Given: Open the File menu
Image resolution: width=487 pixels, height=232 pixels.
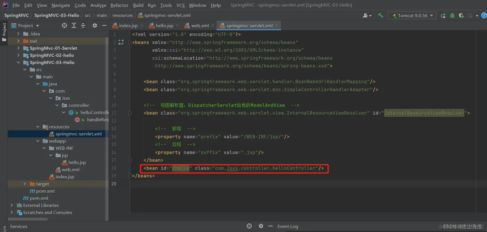Looking at the screenshot, I should pos(16,5).
